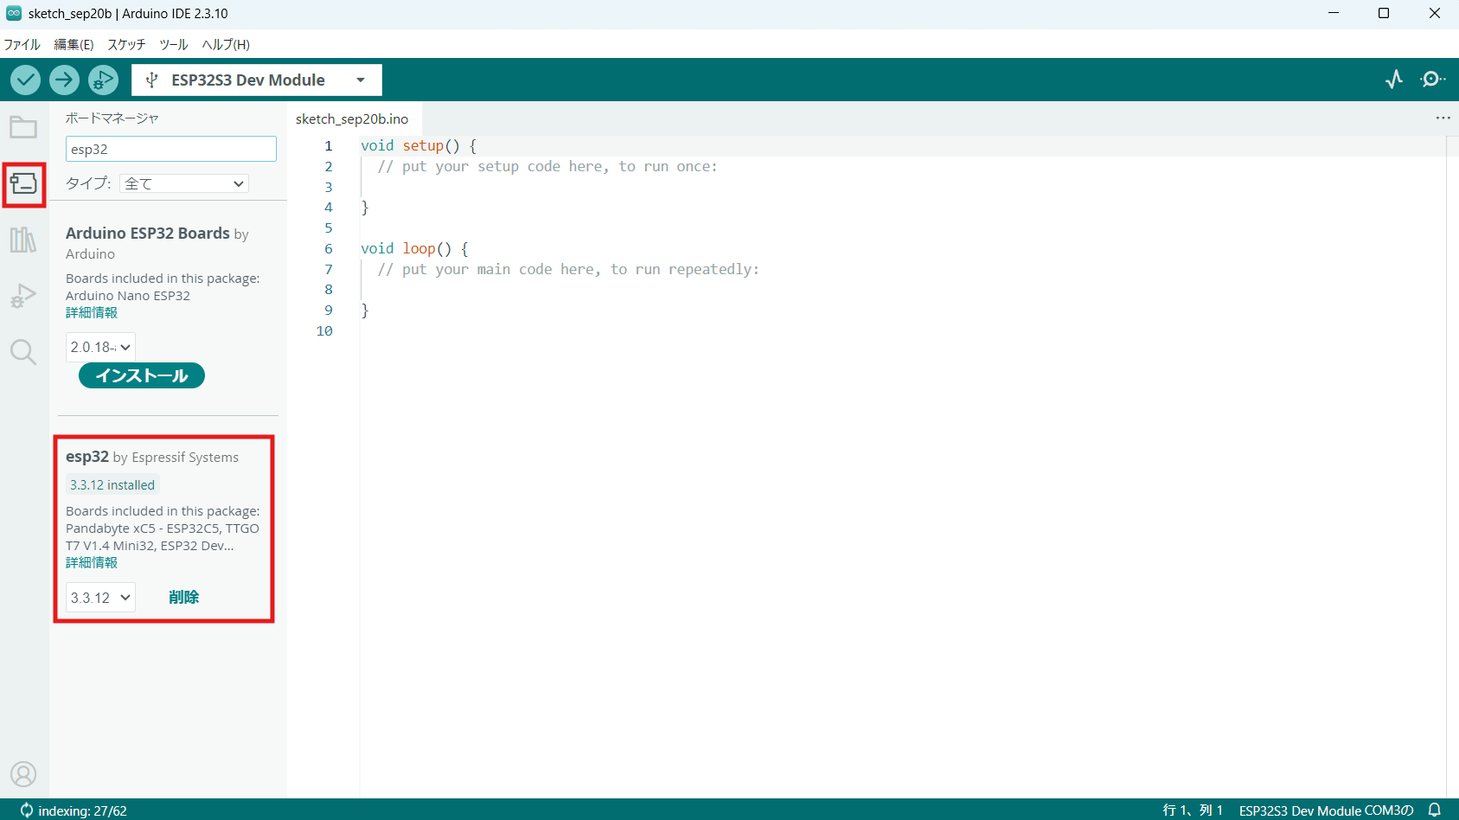Open the Sketchbook folder panel

[x=23, y=128]
